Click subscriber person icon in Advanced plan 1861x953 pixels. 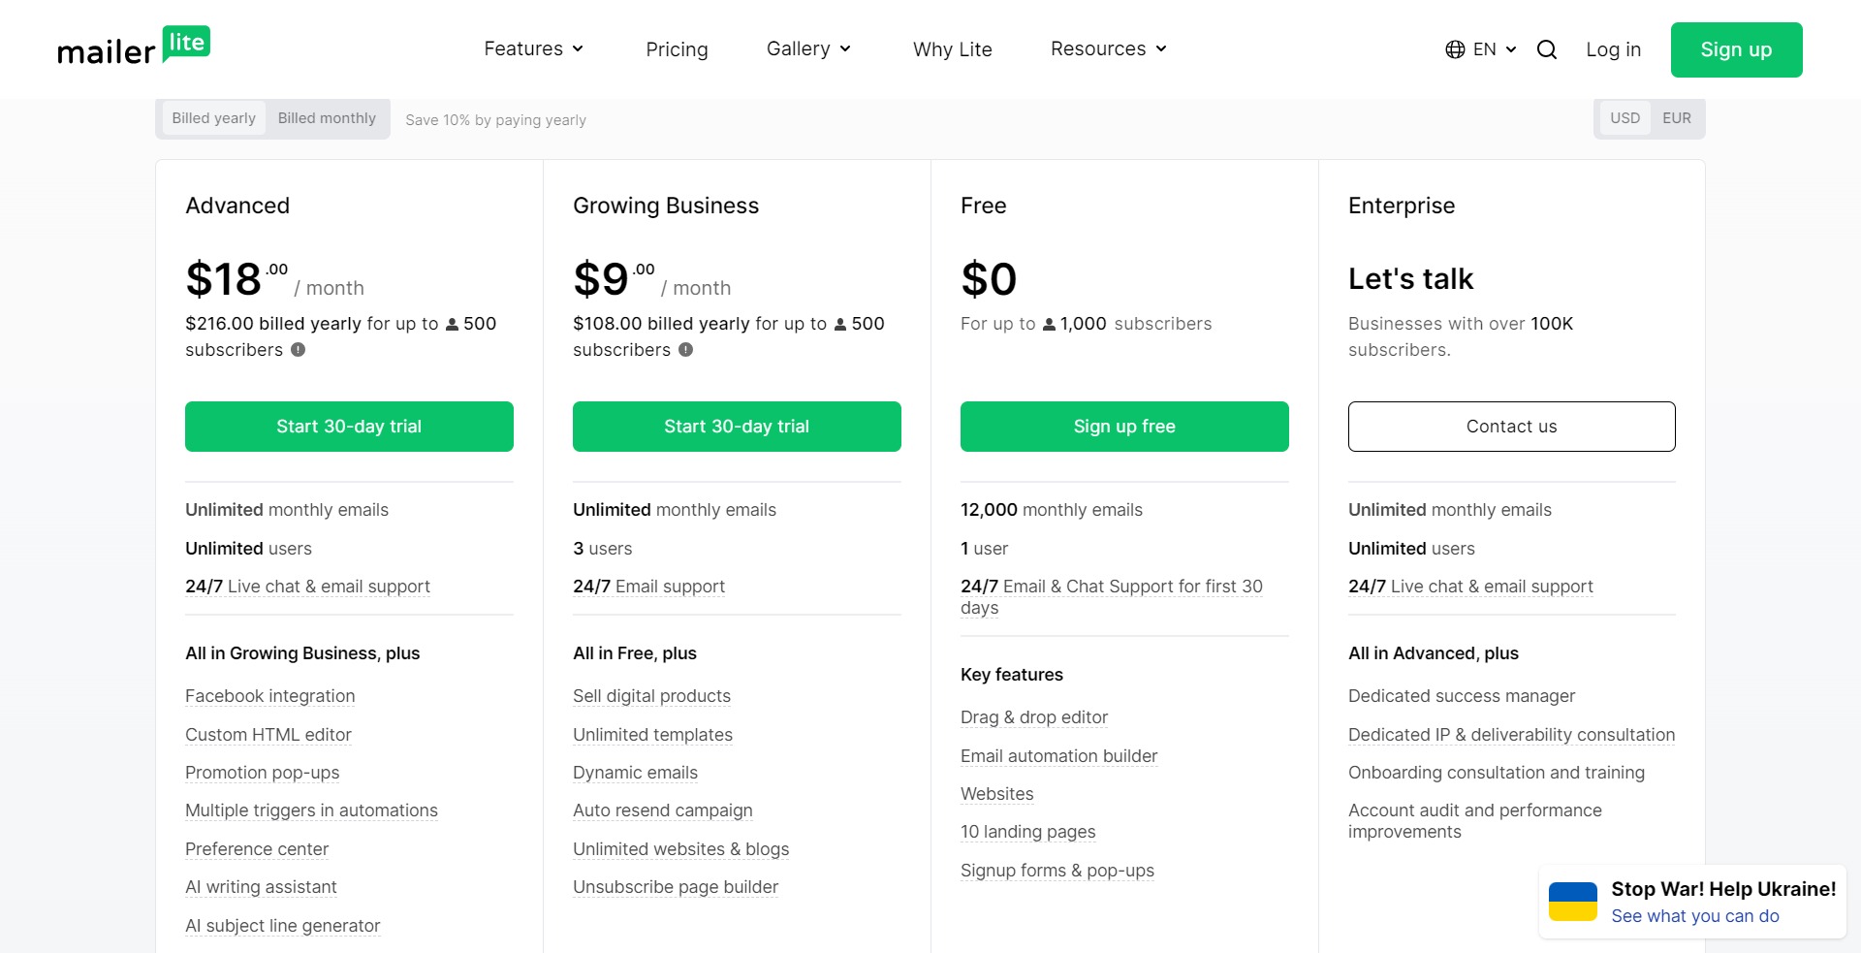coord(452,325)
